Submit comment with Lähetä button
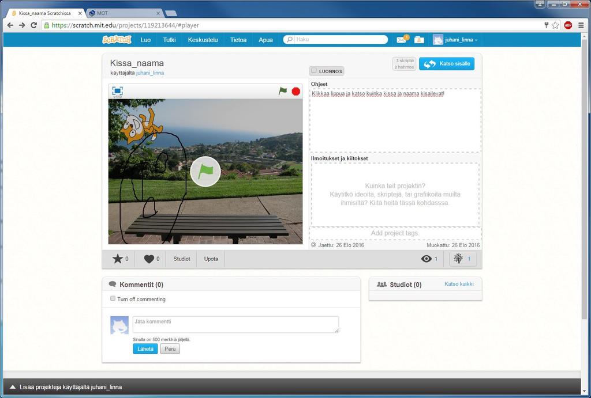Viewport: 591px width, 398px height. click(x=145, y=348)
